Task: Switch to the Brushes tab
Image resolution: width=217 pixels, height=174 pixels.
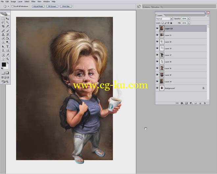Action: click(x=156, y=7)
